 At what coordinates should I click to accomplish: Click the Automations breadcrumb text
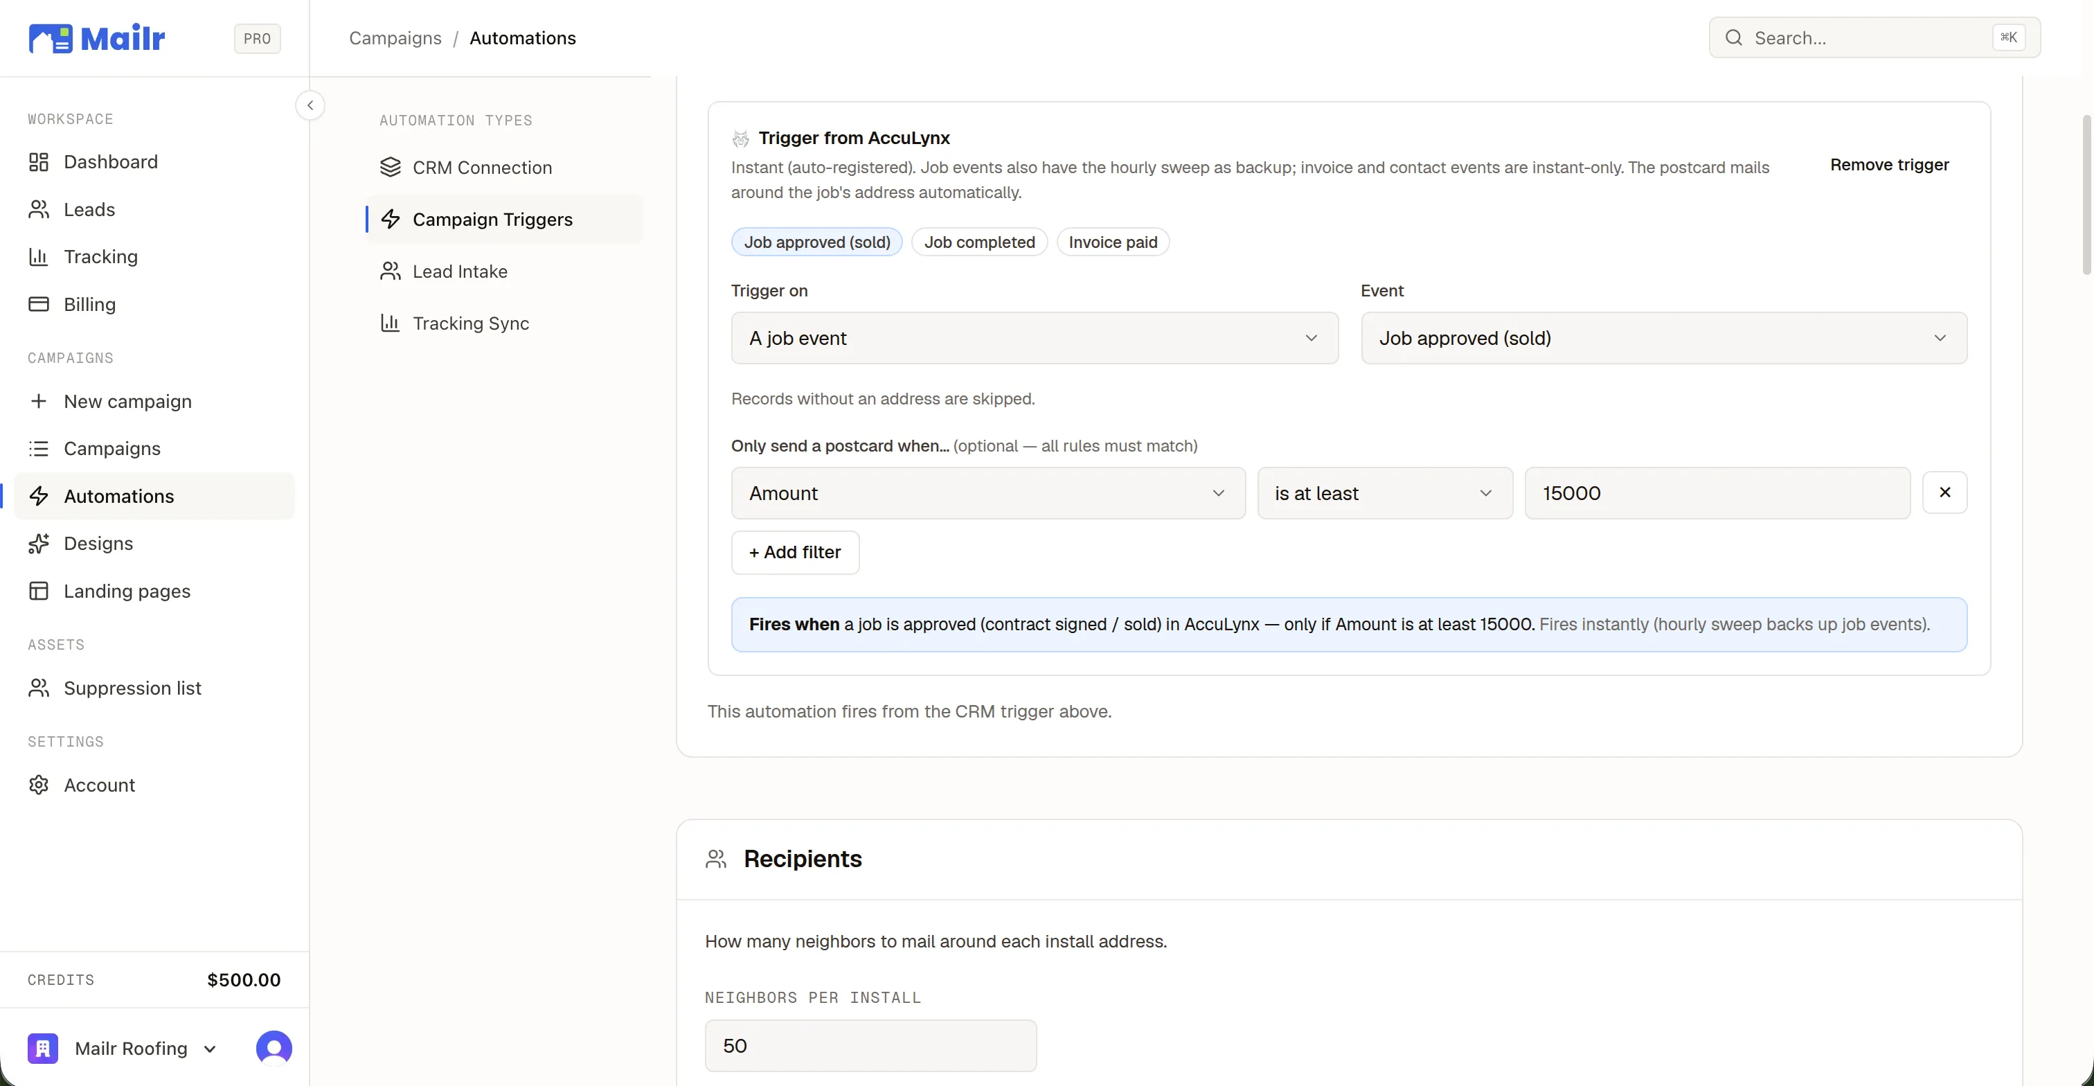point(523,38)
